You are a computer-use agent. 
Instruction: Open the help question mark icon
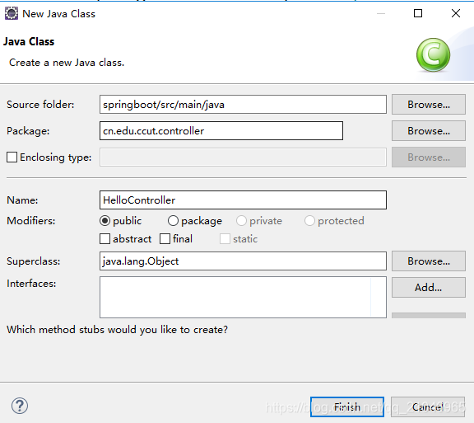pyautogui.click(x=20, y=406)
